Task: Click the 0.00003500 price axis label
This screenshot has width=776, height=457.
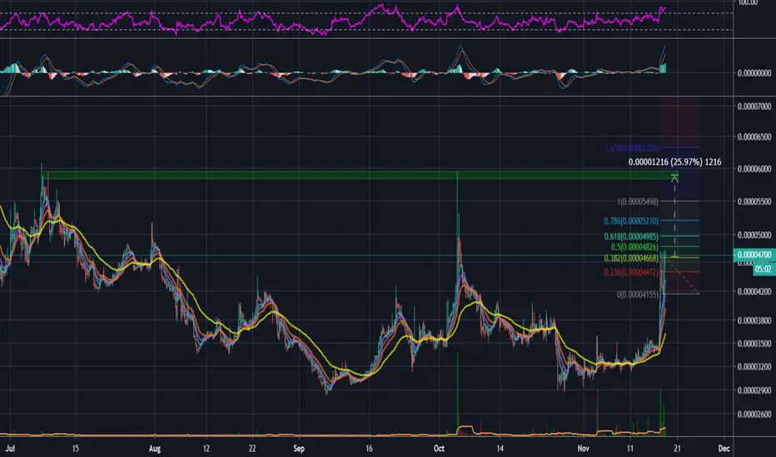Action: click(754, 343)
